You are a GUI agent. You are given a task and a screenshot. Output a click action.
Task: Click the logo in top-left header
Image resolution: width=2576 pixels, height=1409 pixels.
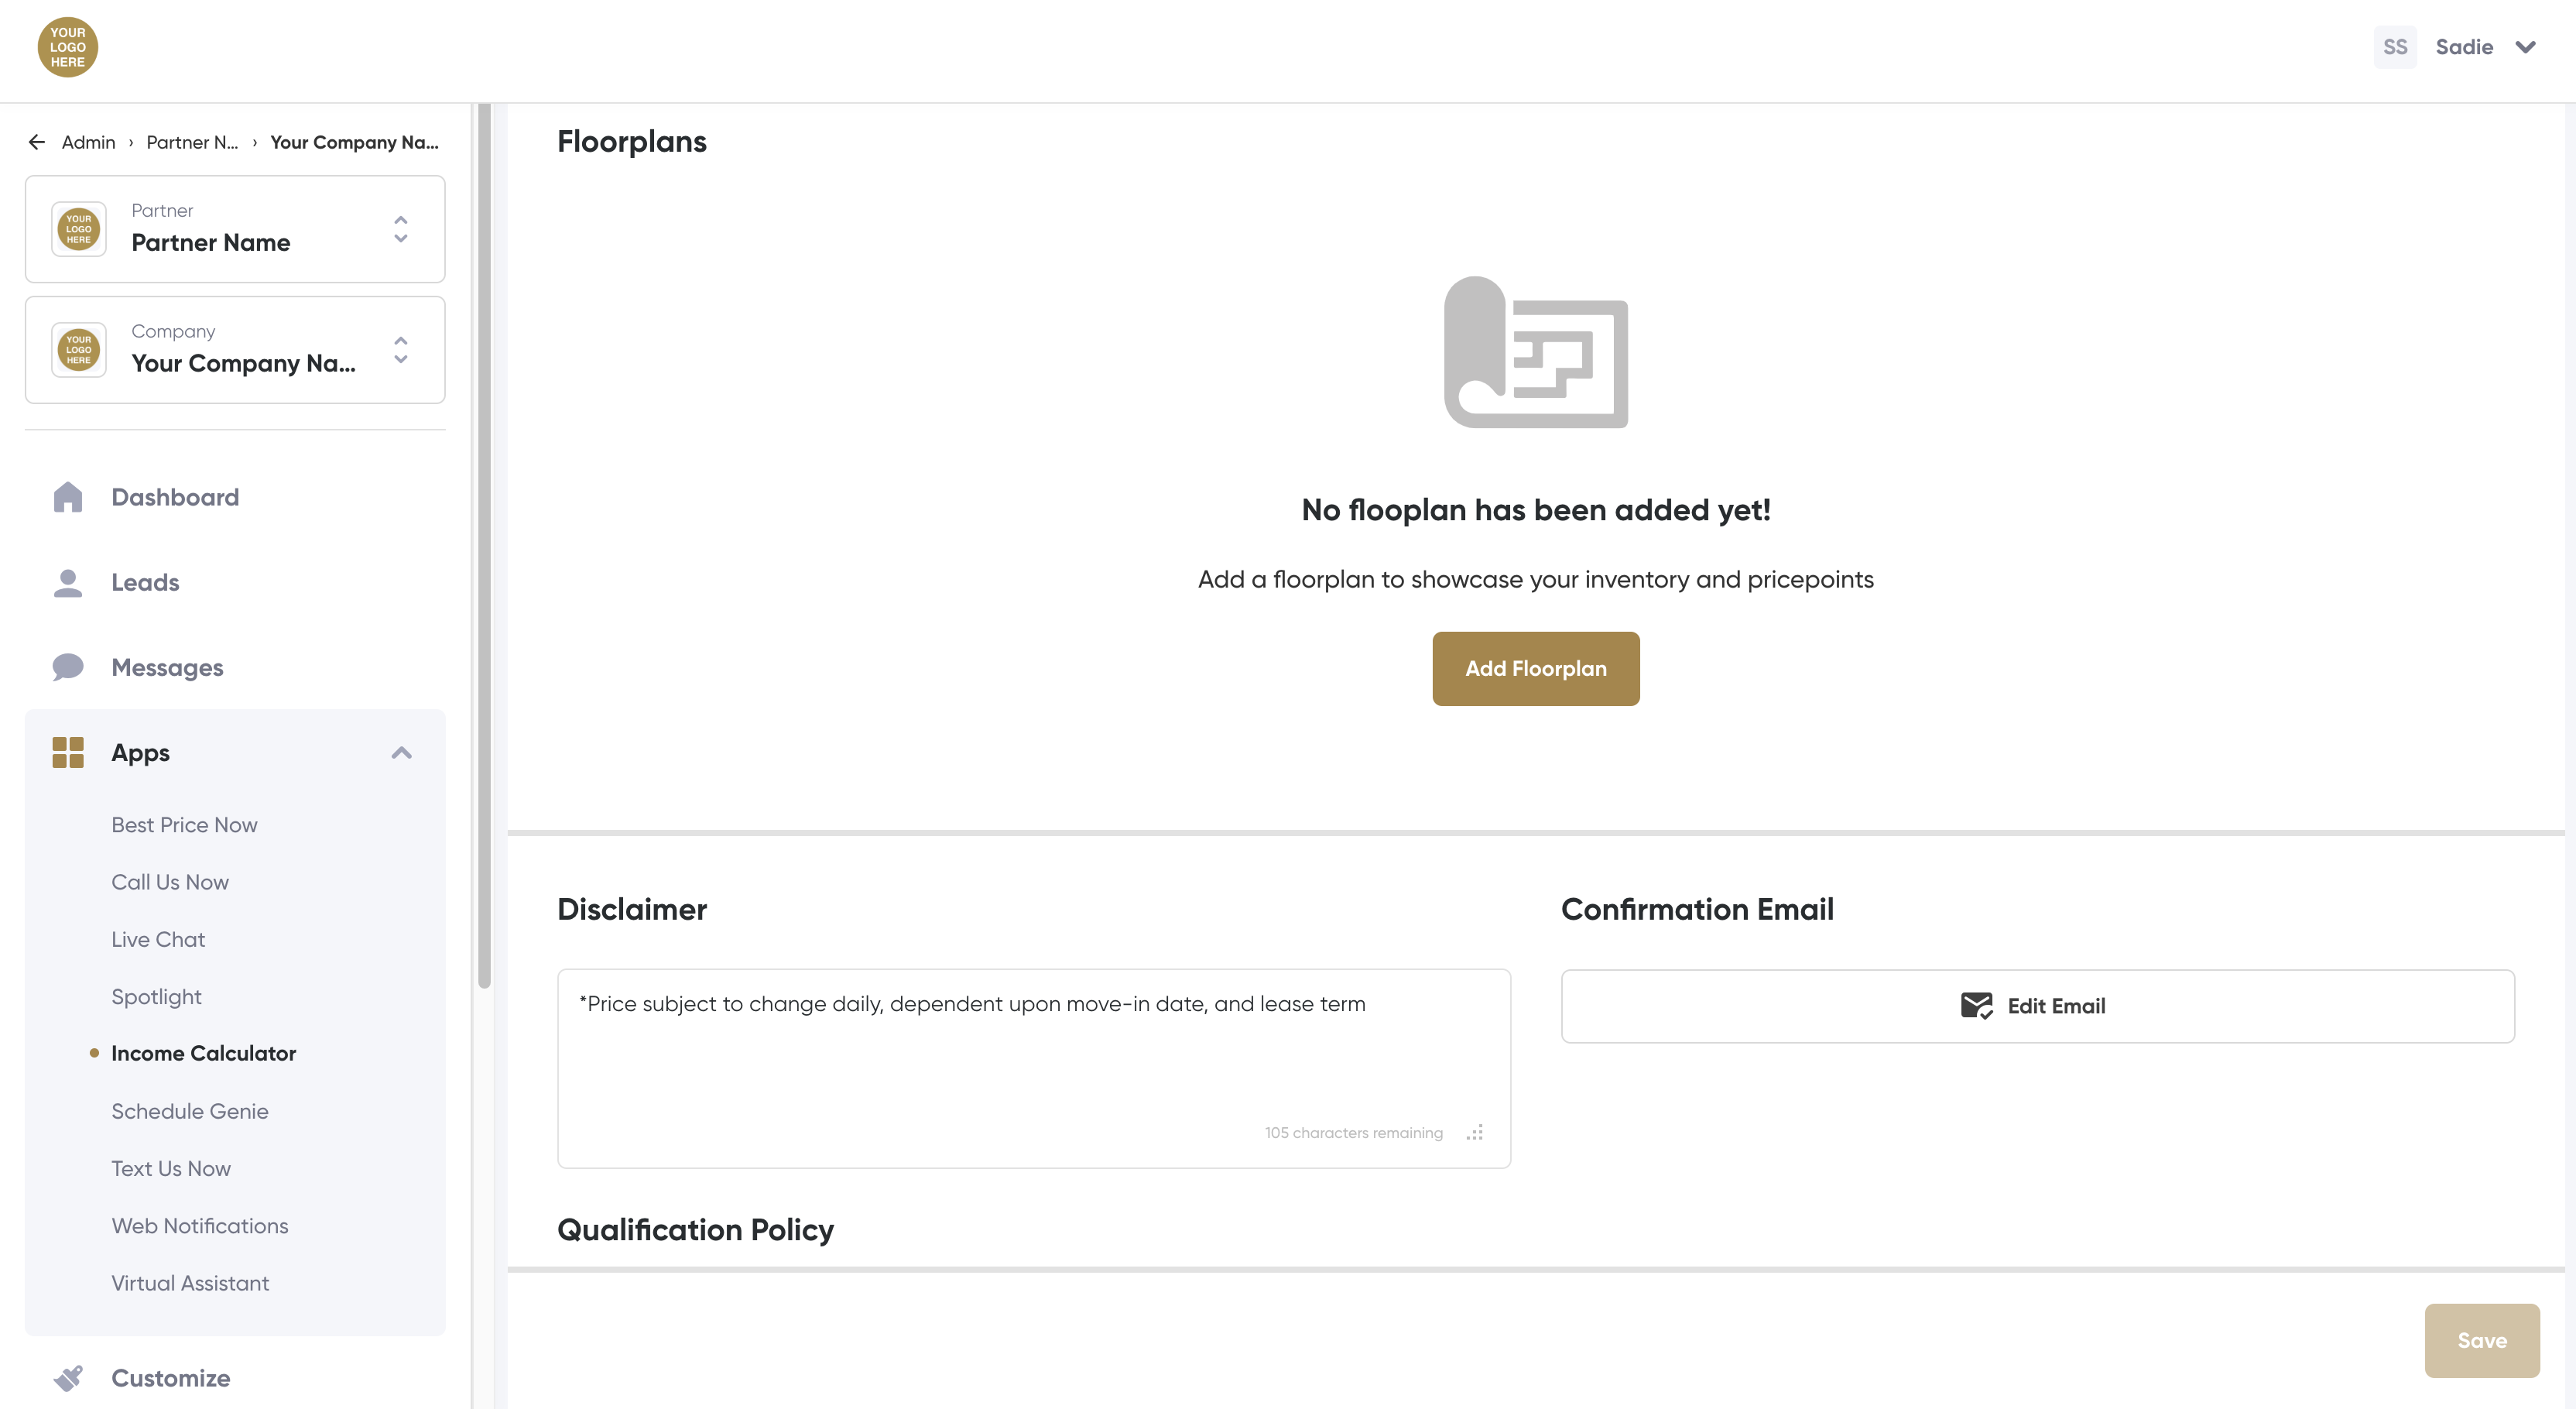[68, 47]
